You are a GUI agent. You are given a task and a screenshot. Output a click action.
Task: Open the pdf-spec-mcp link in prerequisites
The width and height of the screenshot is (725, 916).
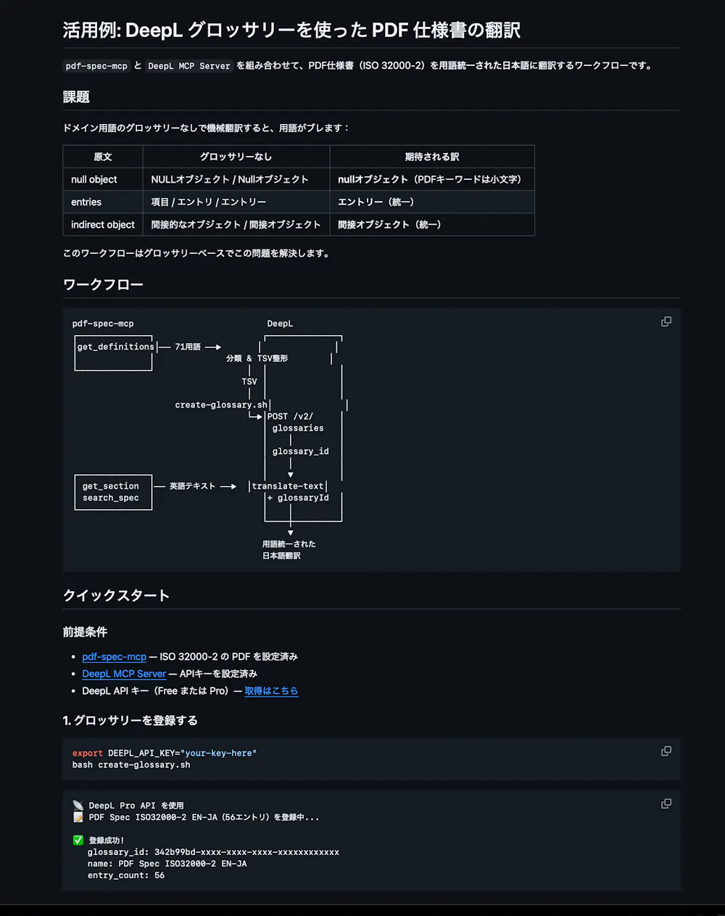[114, 656]
